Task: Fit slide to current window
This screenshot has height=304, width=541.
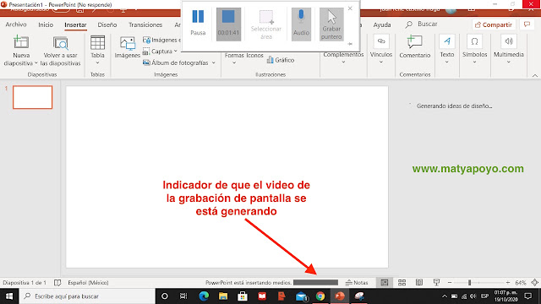Action: (x=534, y=283)
